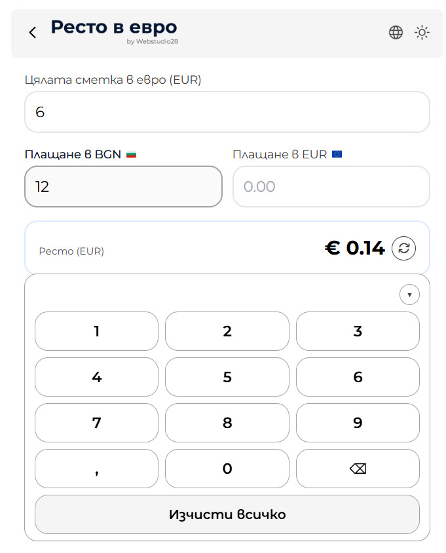Viewport: 446px width, 553px height.
Task: Tap the 3 key
Action: (x=358, y=331)
